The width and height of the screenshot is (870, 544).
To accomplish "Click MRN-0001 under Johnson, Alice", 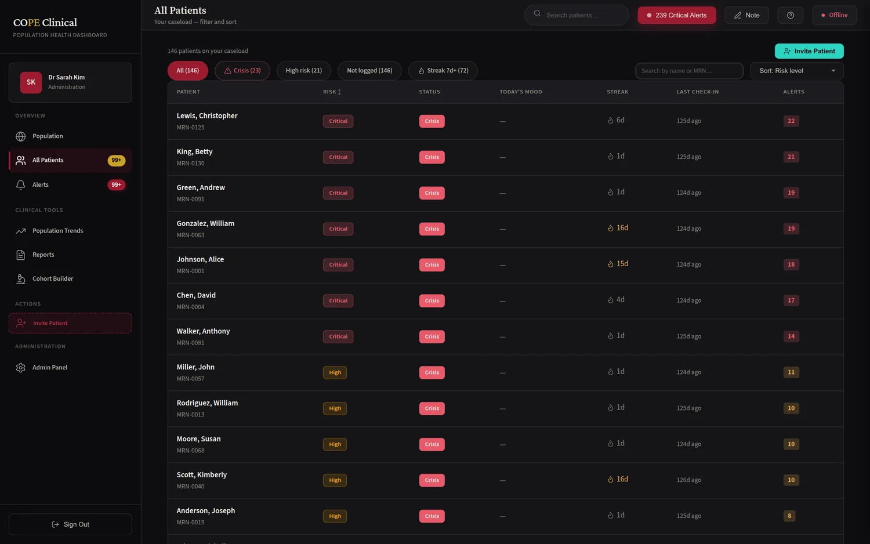I will pyautogui.click(x=190, y=271).
